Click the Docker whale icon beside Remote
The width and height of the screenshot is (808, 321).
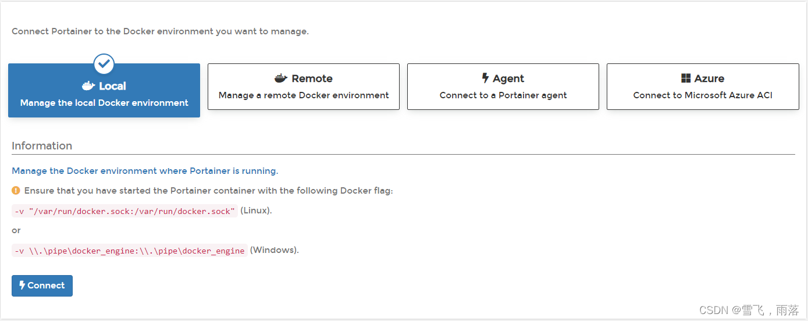pyautogui.click(x=281, y=79)
